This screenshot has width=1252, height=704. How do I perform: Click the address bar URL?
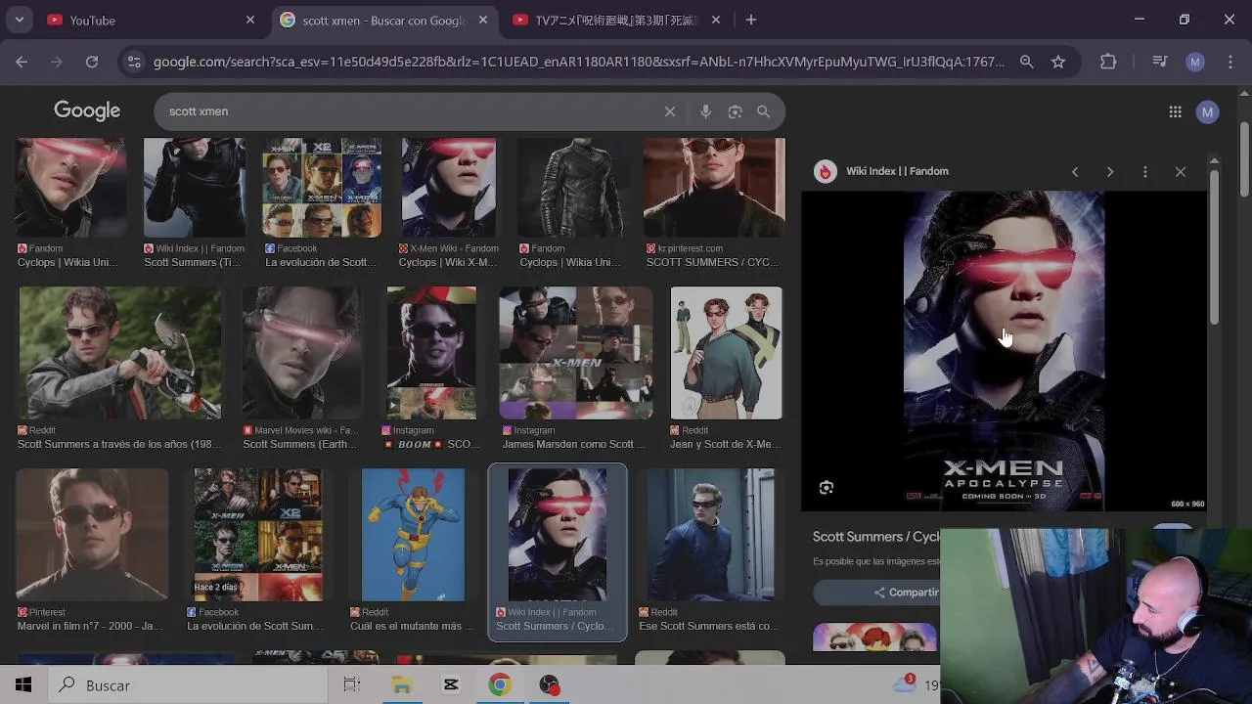click(578, 62)
